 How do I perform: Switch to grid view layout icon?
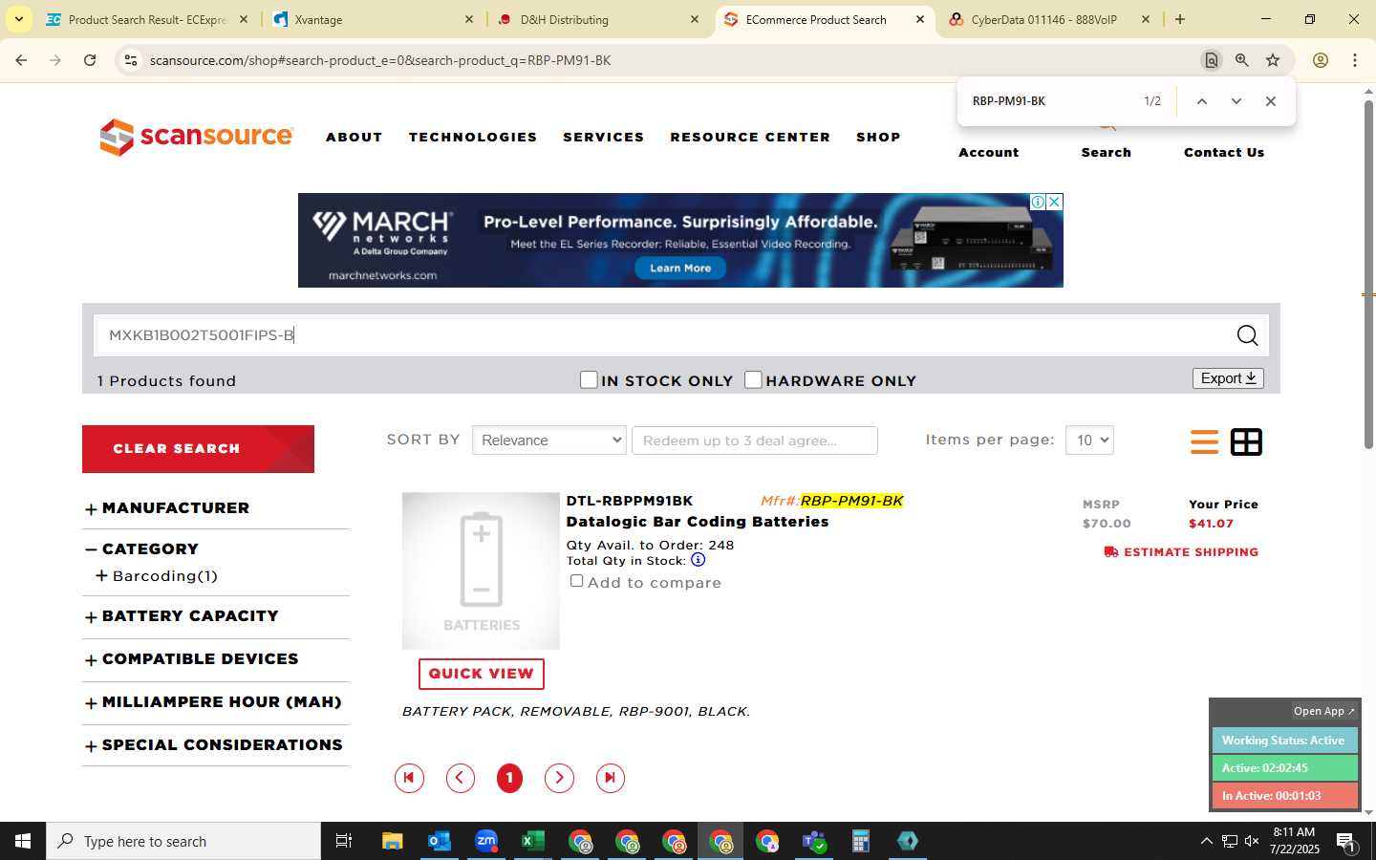click(x=1246, y=441)
